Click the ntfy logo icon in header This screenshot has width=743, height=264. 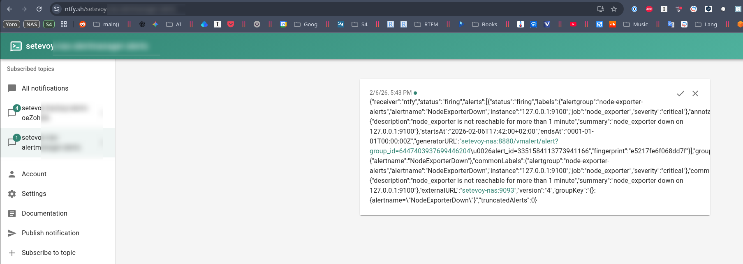coord(16,46)
